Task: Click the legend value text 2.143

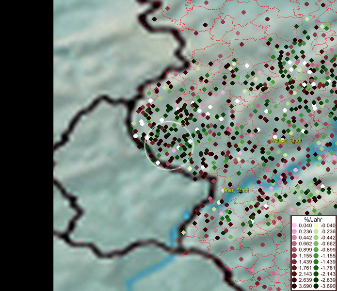Action: 305,274
